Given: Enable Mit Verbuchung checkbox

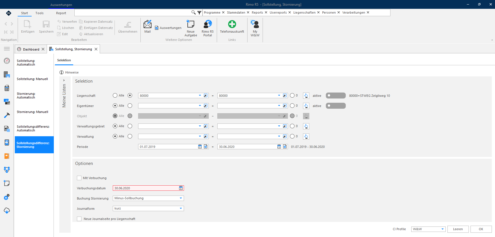Looking at the screenshot, I should pos(79,178).
